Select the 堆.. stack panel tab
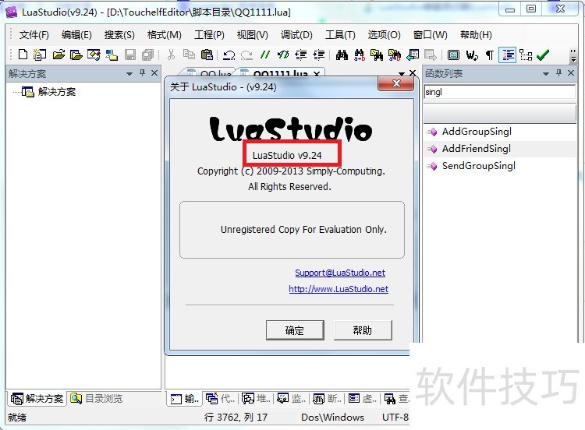The height and width of the screenshot is (430, 585). click(256, 399)
